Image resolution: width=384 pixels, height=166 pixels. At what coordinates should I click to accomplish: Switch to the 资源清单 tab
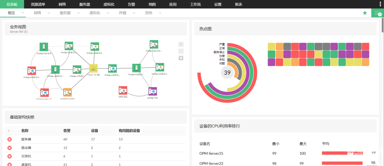pyautogui.click(x=38, y=4)
